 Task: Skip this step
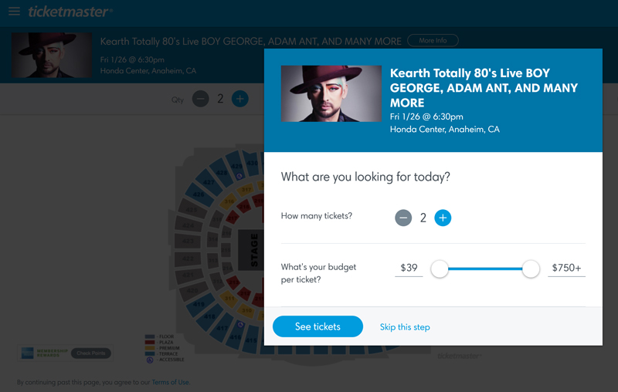point(405,327)
